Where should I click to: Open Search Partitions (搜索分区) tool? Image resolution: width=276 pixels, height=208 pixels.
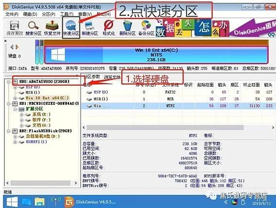(33, 28)
